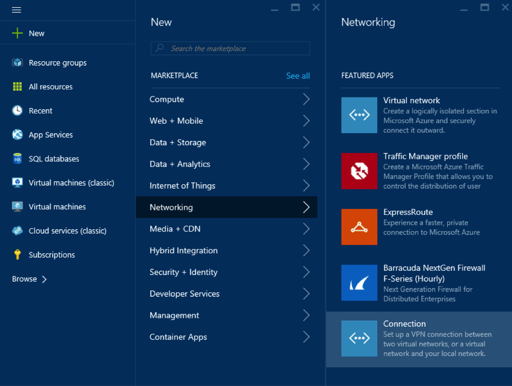Expand Compute category chevron

[x=306, y=99]
